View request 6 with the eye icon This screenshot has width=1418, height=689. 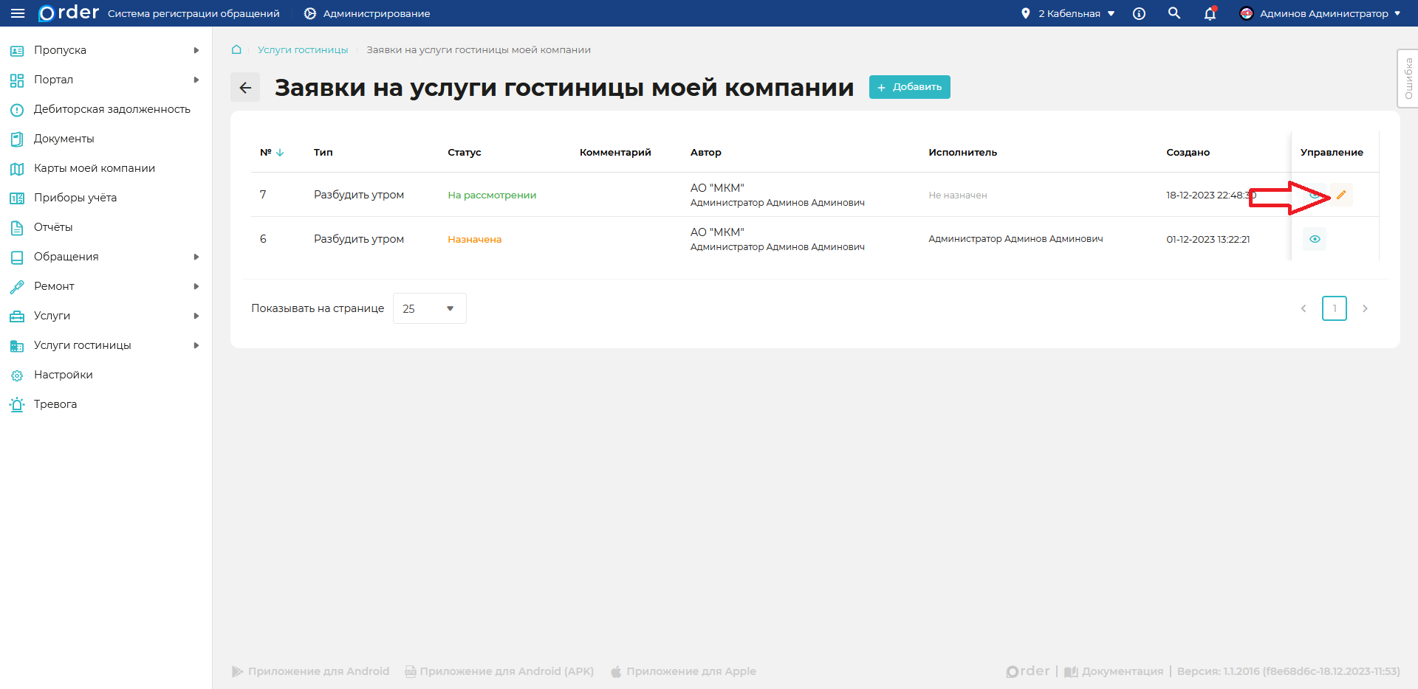tap(1315, 238)
